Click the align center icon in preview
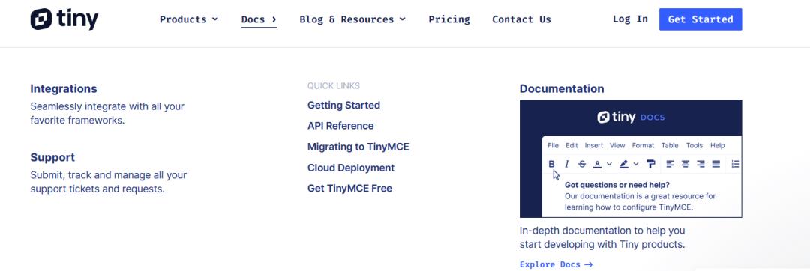810x271 pixels. click(x=685, y=164)
